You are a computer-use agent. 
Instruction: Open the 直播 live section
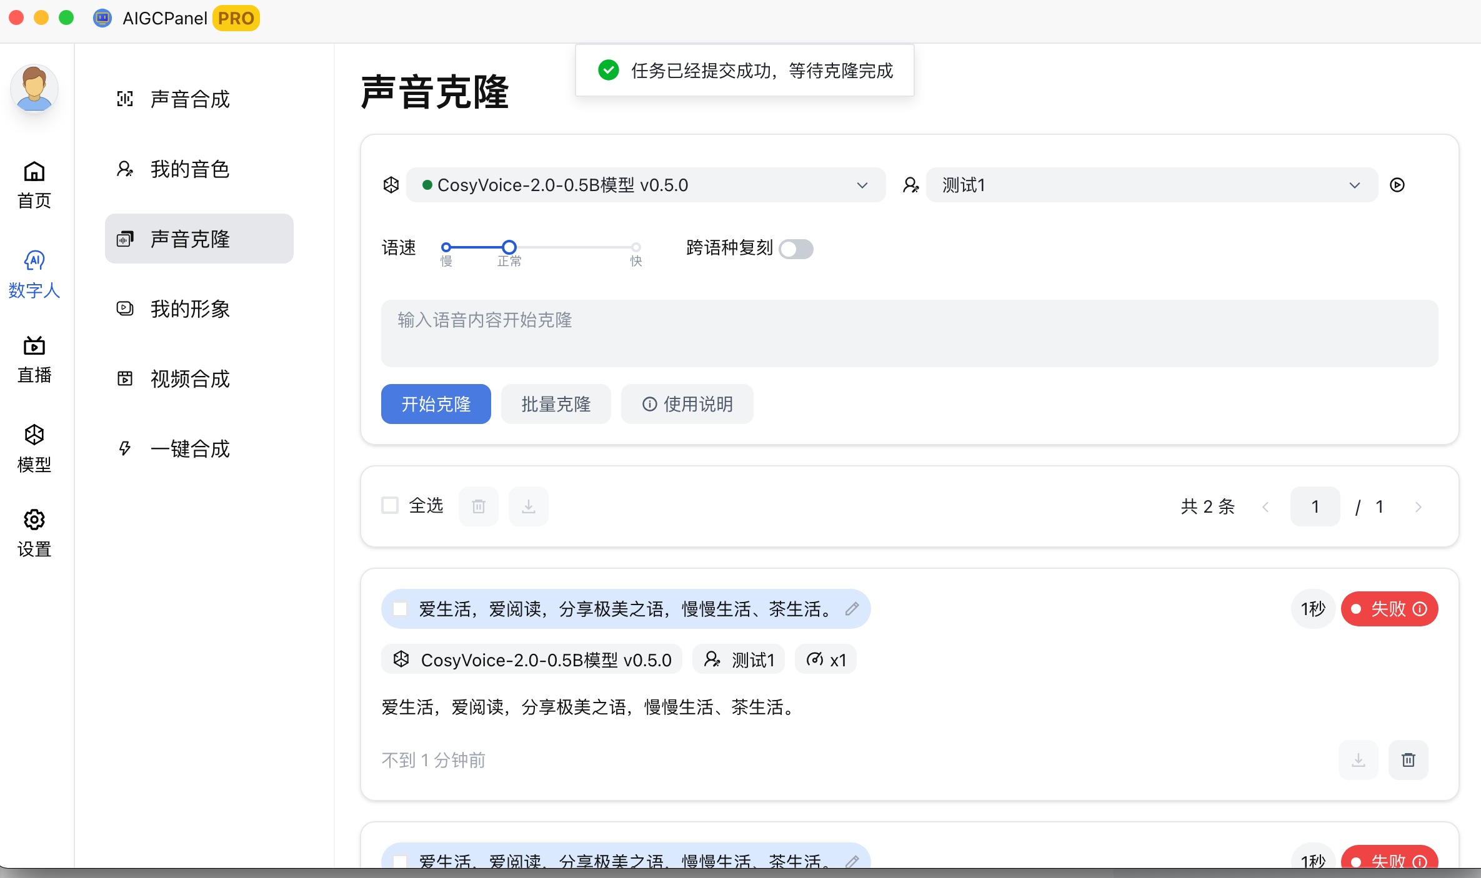click(34, 360)
